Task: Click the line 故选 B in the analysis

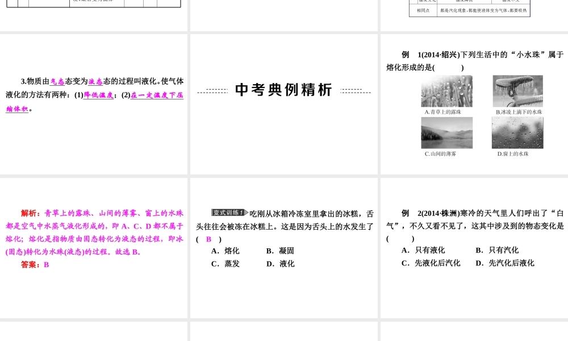Action: [x=128, y=252]
